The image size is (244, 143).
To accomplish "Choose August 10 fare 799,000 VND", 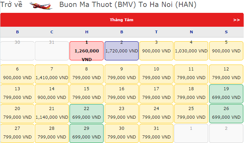I will tap(156, 74).
